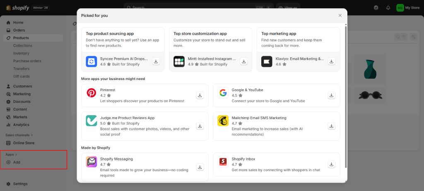The width and height of the screenshot is (424, 191).
Task: Click the Judge.me checkmark logo
Action: pyautogui.click(x=92, y=121)
